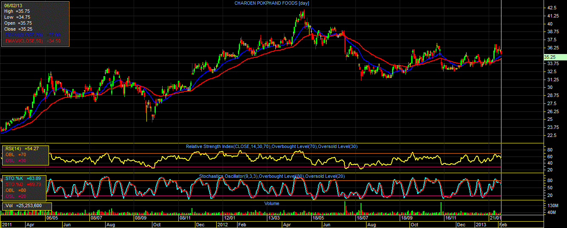
Task: Click the 22.5 price axis label
Action: (553, 135)
